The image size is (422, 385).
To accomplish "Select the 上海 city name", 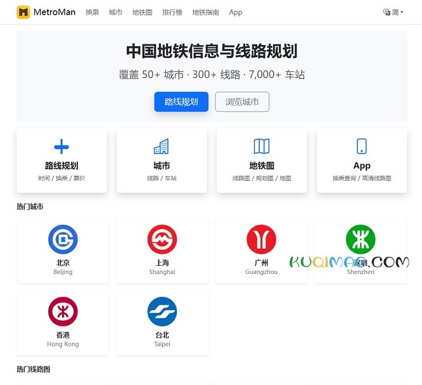I will coord(162,263).
